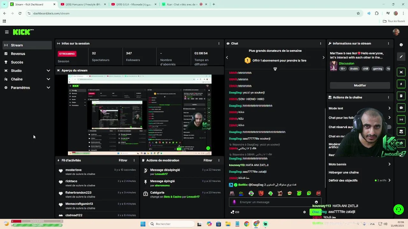Select Message épinglé moderation entry
The height and width of the screenshot is (229, 408).
pyautogui.click(x=182, y=183)
